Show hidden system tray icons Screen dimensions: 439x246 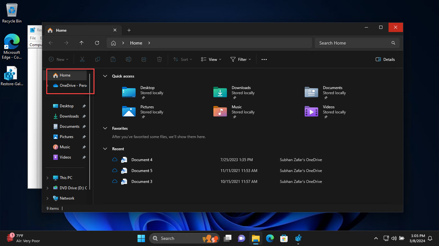pyautogui.click(x=376, y=238)
